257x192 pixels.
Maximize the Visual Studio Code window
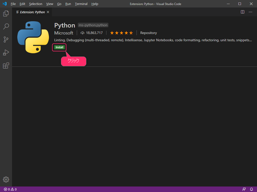(x=240, y=4)
